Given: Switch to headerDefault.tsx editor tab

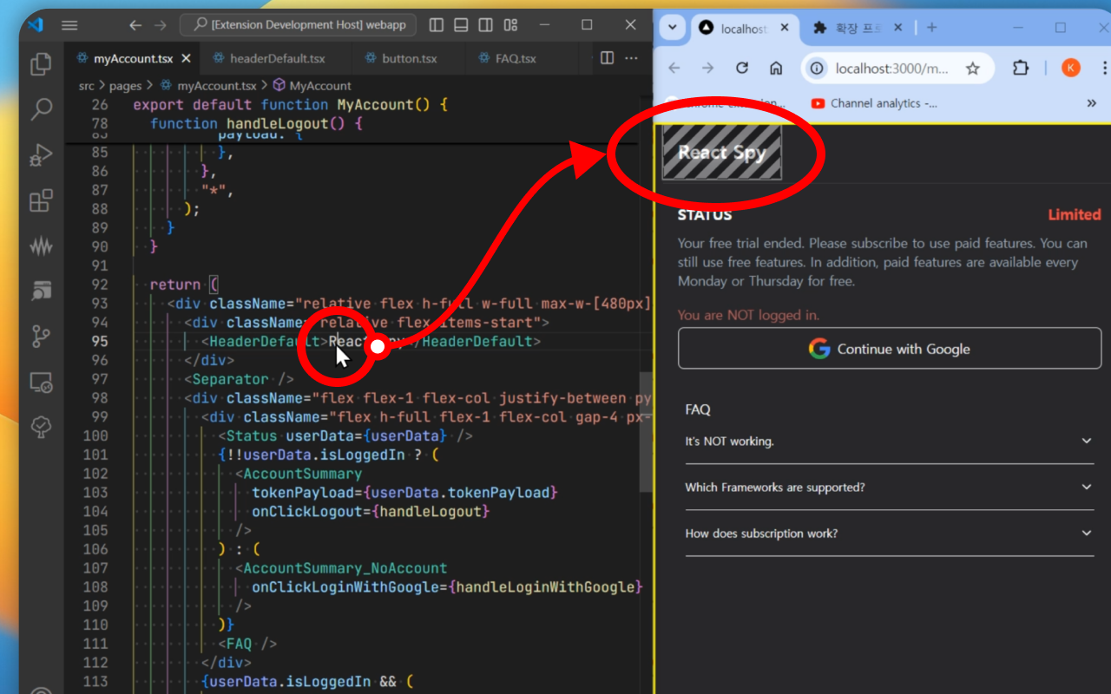Looking at the screenshot, I should 277,59.
